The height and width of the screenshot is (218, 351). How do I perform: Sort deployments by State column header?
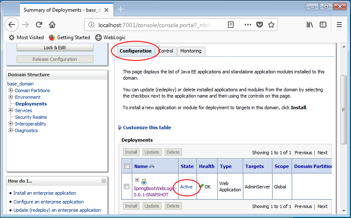click(187, 166)
